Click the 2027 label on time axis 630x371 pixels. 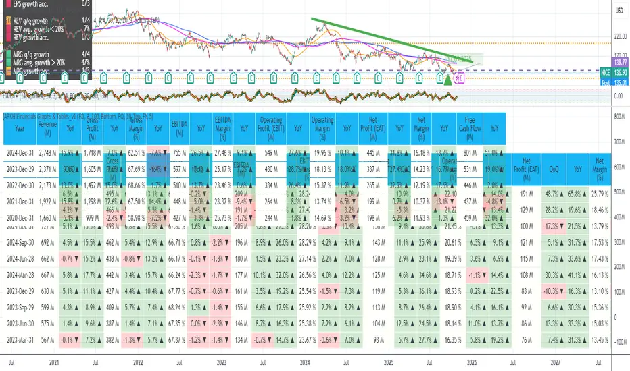pos(556,363)
